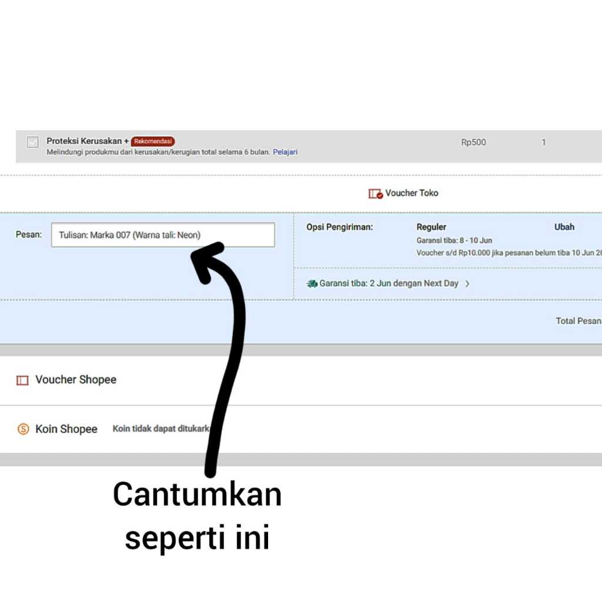The image size is (602, 602).
Task: Click the Voucher s/d Rp10.000 guarantee text
Action: point(509,253)
